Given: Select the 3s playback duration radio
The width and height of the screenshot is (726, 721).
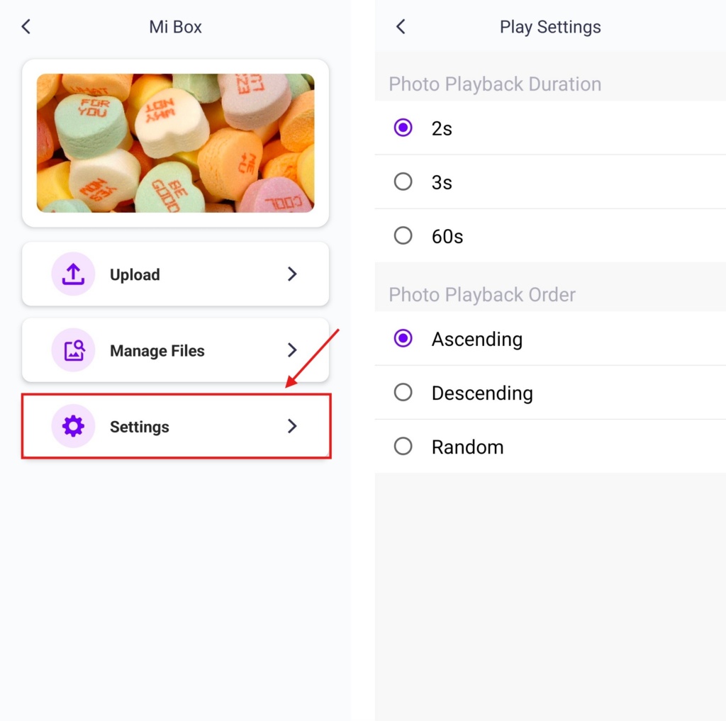Looking at the screenshot, I should 403,181.
